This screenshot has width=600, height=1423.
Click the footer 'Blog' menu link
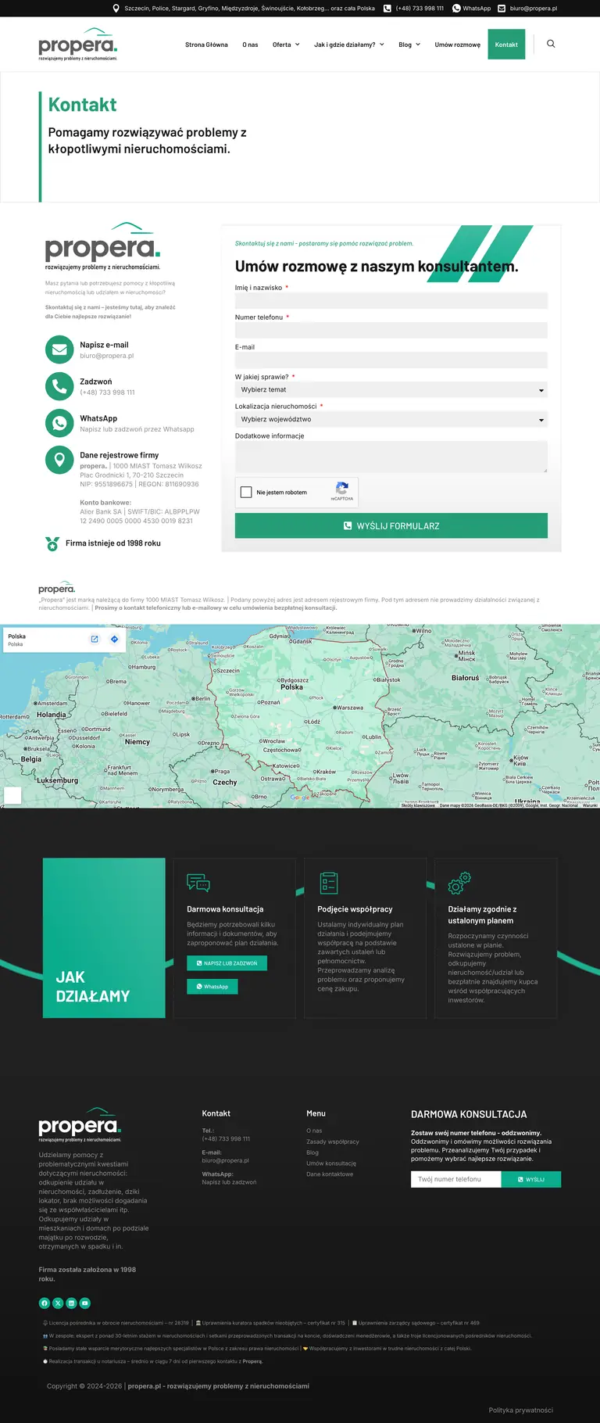(x=312, y=1152)
